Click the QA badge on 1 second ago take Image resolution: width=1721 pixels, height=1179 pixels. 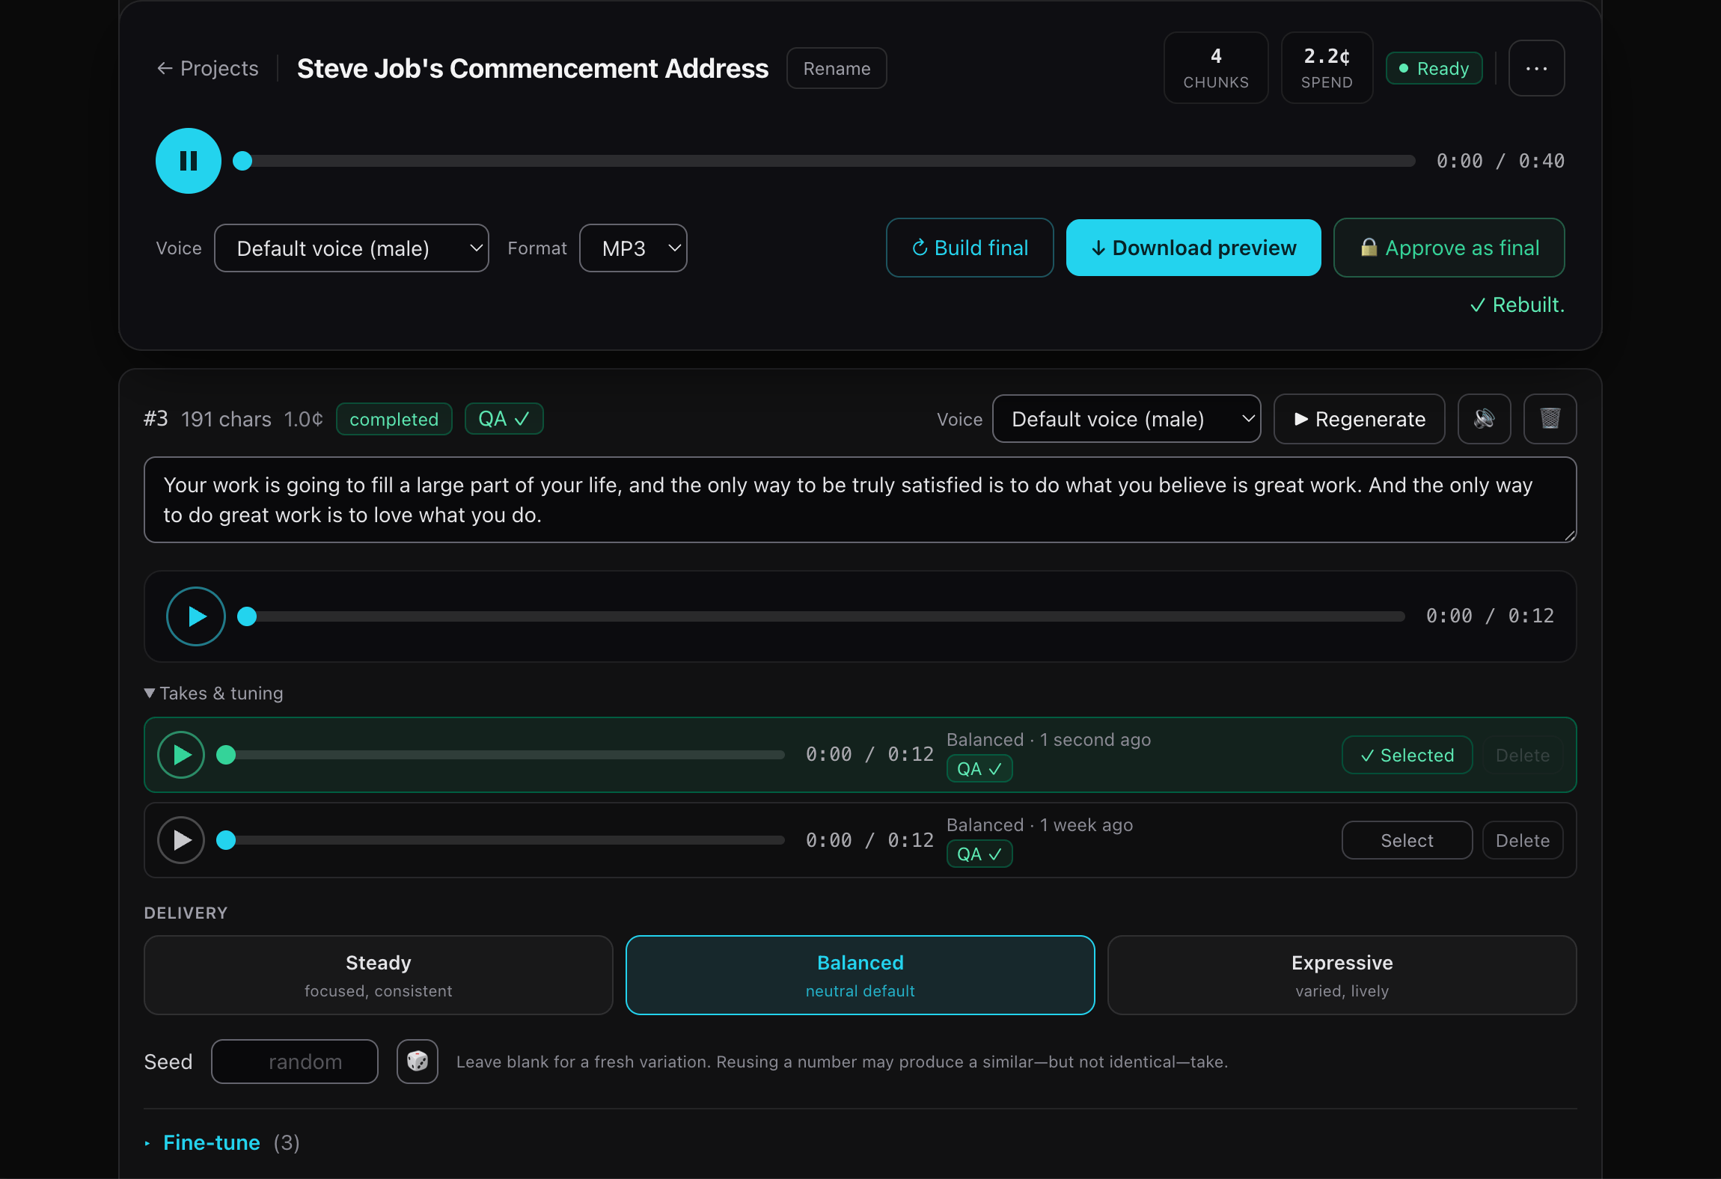coord(979,769)
